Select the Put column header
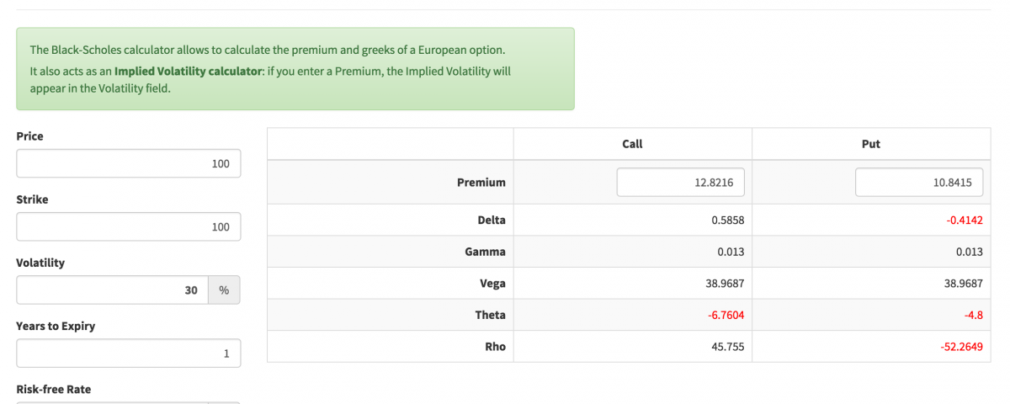The image size is (1010, 404). tap(871, 144)
